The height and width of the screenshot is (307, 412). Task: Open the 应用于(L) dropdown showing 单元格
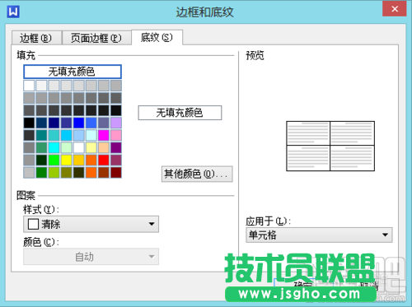pos(319,235)
